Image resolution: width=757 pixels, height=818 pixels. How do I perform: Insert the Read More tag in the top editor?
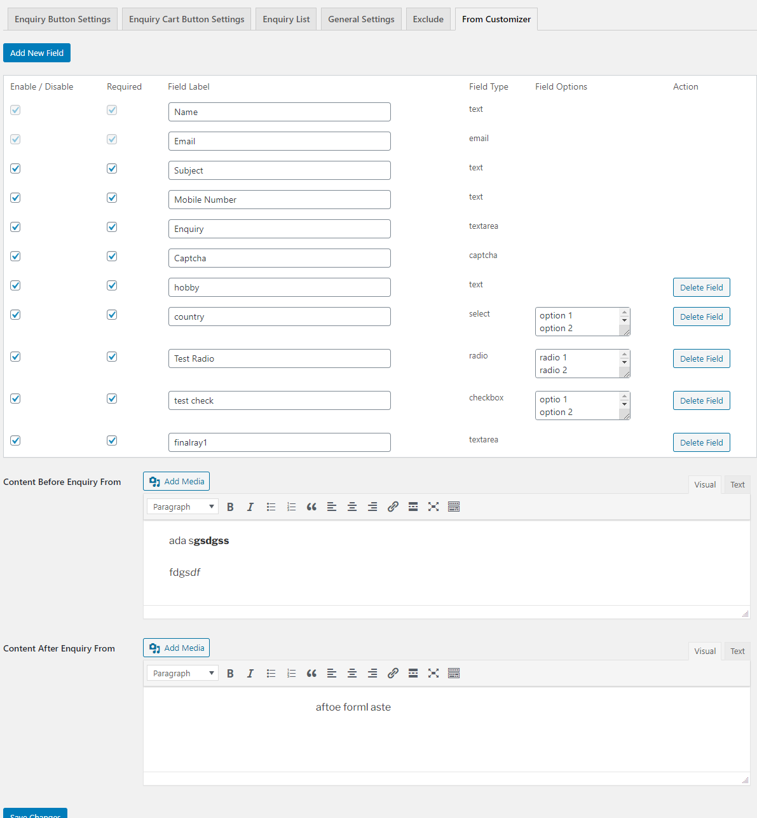[413, 507]
